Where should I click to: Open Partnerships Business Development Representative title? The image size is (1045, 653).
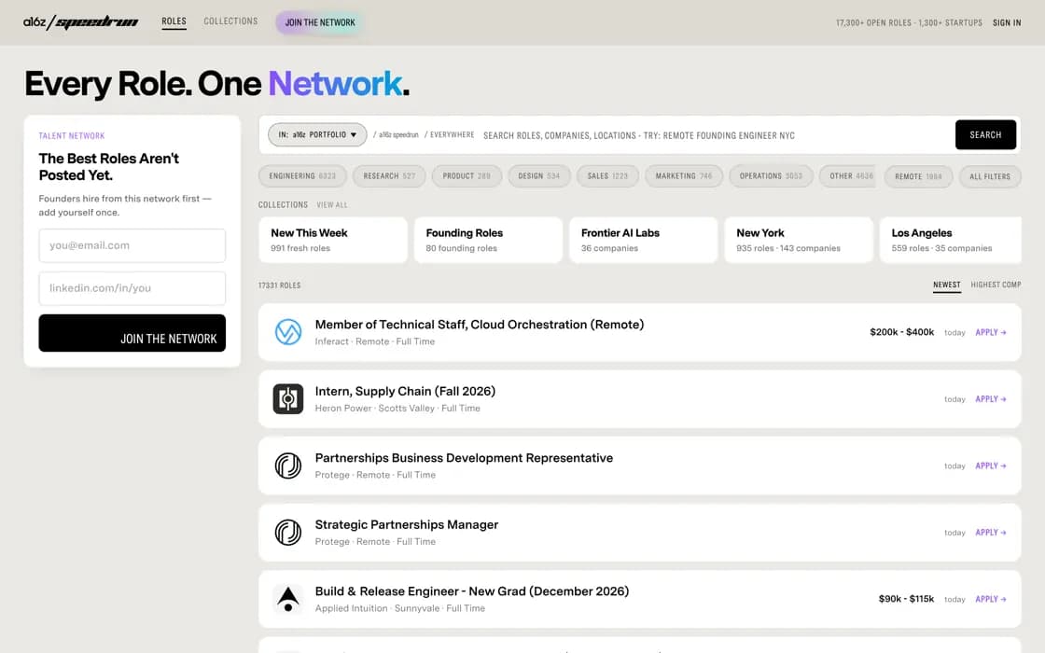(464, 458)
